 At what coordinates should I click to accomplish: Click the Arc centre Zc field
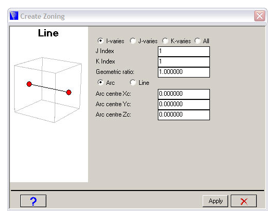coord(184,115)
